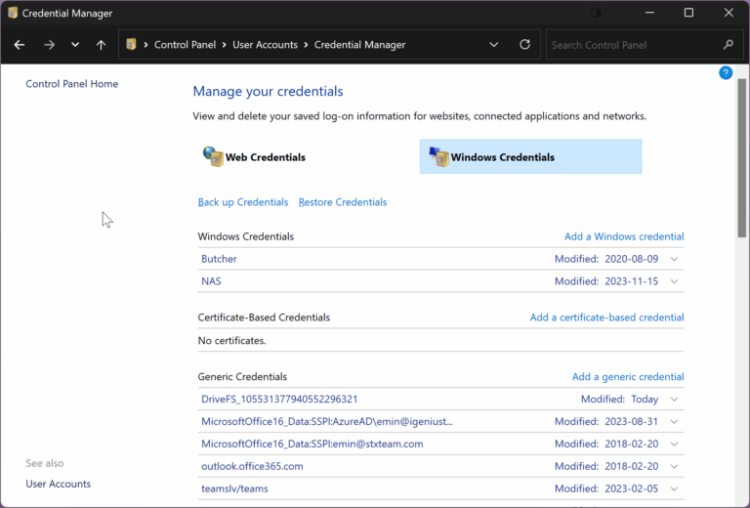
Task: Select User Accounts in the breadcrumb
Action: 265,45
